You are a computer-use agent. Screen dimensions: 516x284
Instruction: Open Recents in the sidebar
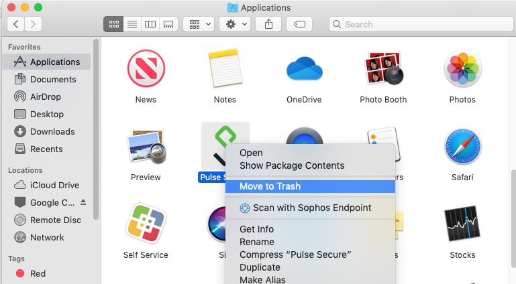[x=47, y=149]
